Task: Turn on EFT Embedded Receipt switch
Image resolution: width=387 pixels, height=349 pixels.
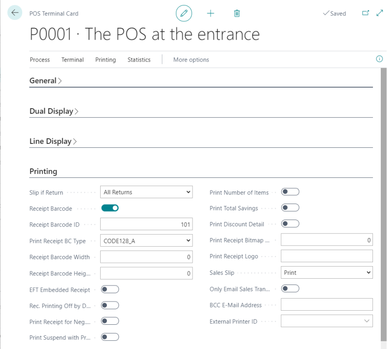Action: 110,289
